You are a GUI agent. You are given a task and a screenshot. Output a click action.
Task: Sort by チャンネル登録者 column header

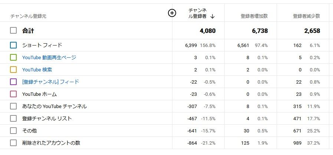point(198,13)
